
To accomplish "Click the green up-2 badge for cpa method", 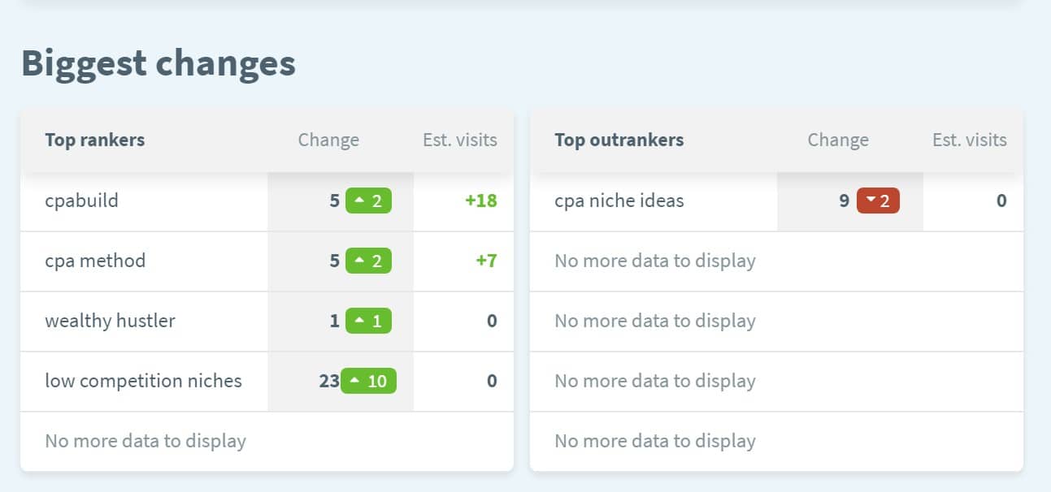I will (x=368, y=261).
